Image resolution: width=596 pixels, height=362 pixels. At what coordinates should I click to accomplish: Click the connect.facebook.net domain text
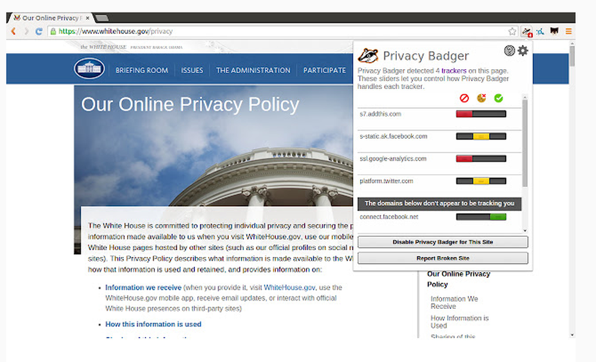pyautogui.click(x=389, y=216)
